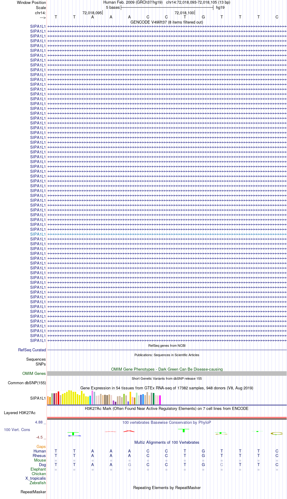Screen dimensions: 287x499
Task: Click the olive C-shaped glyph in PhyloP track
Action: point(277,433)
